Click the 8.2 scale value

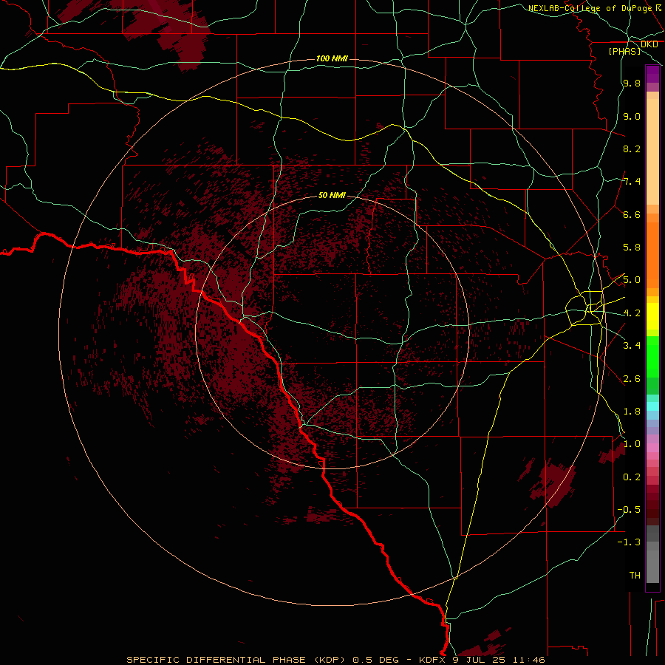coord(632,149)
